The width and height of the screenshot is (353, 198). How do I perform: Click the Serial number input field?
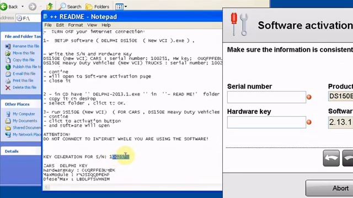click(x=266, y=97)
